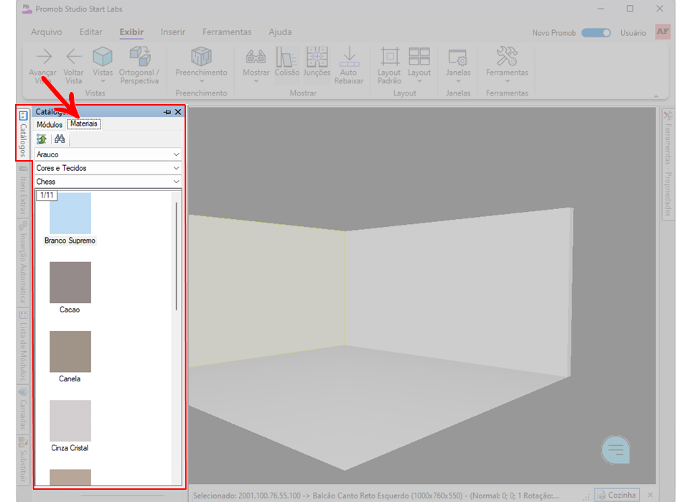
Task: Click the Avançar Vista arrow icon
Action: click(44, 57)
